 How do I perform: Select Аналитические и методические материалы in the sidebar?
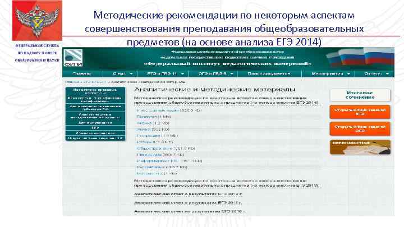pos(95,115)
